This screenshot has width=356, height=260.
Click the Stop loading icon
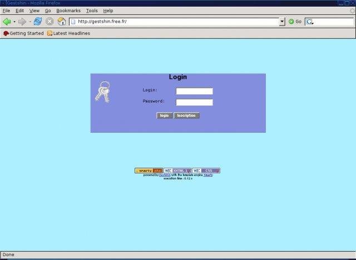[50, 22]
